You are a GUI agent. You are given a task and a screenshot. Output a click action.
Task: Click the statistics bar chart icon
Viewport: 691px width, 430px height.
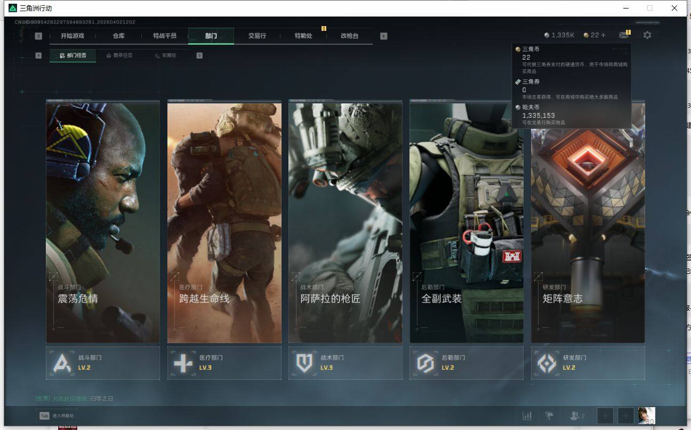pyautogui.click(x=527, y=416)
